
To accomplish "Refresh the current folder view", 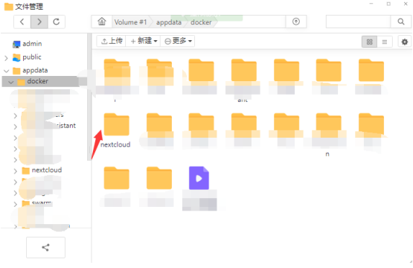I will 57,22.
